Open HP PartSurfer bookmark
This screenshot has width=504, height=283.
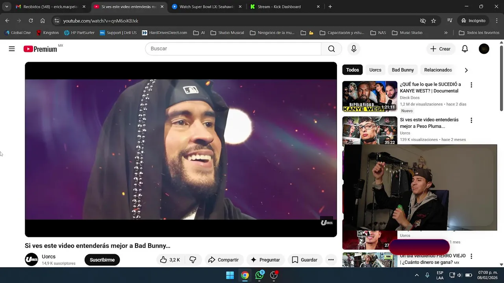click(79, 33)
